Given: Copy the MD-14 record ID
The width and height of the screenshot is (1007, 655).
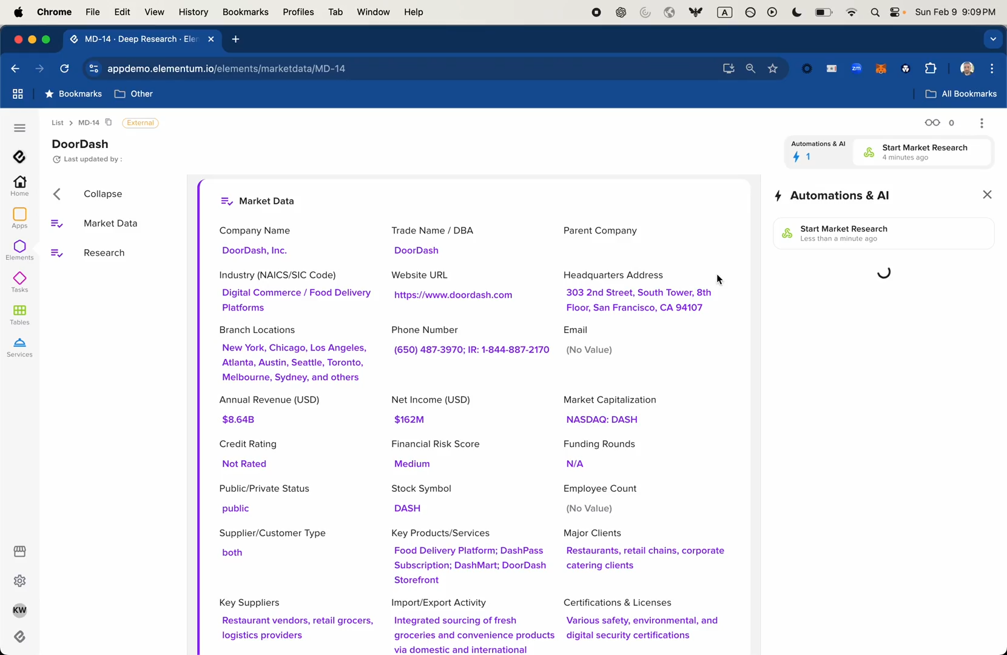Looking at the screenshot, I should pyautogui.click(x=109, y=123).
